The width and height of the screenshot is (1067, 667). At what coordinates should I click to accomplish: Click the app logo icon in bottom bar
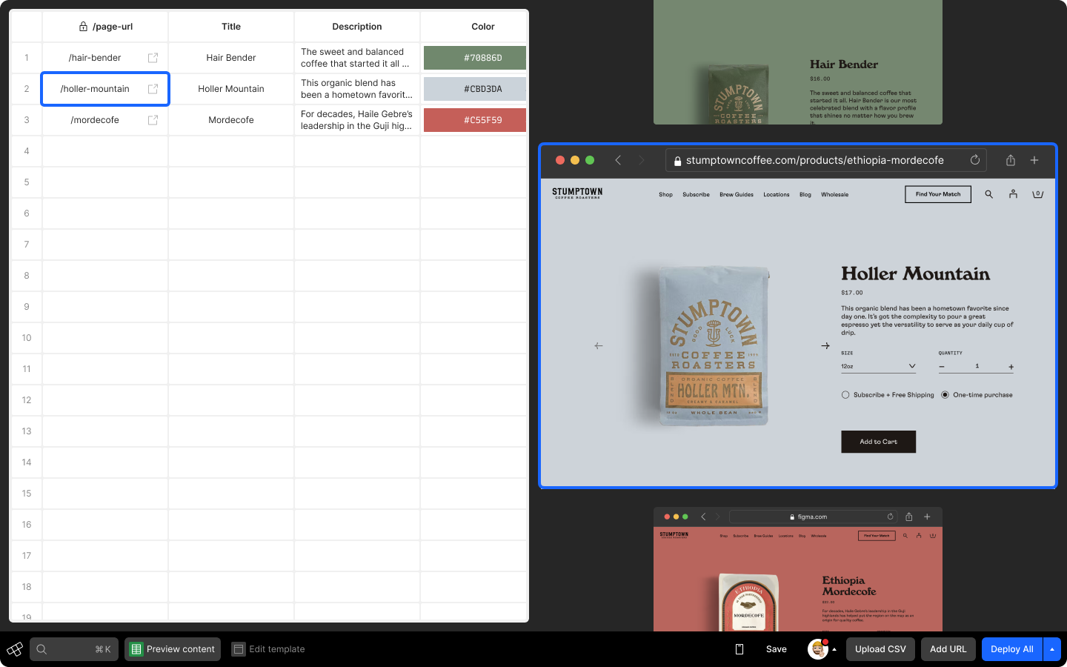tap(15, 649)
